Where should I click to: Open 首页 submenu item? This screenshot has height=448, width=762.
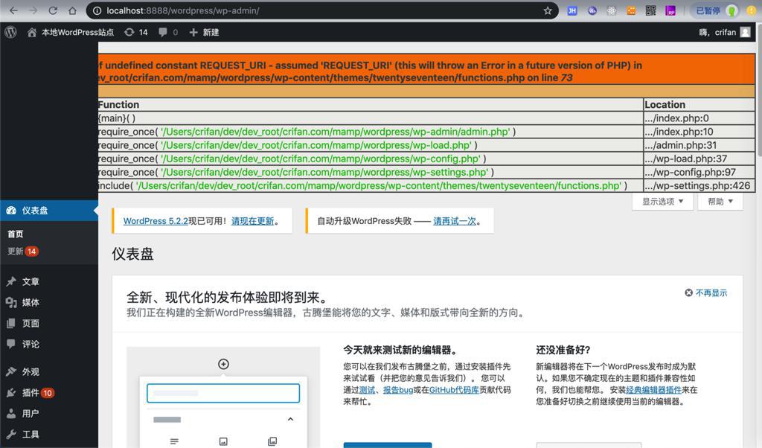(x=16, y=234)
